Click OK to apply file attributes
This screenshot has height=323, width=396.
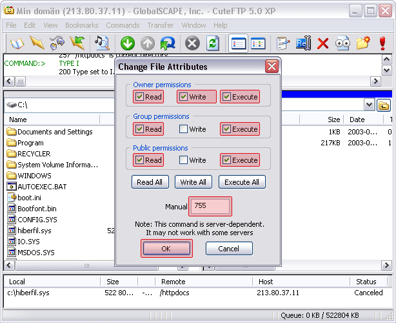pos(166,249)
